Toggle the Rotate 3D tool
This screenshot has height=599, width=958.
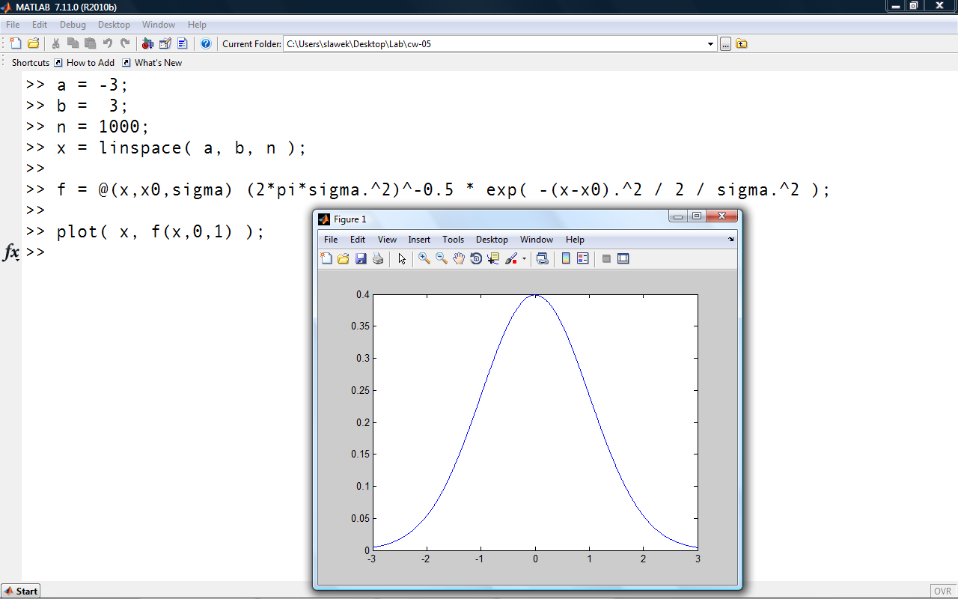click(x=476, y=259)
